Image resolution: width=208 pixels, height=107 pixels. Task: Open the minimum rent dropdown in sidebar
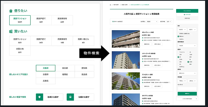coord(182,30)
